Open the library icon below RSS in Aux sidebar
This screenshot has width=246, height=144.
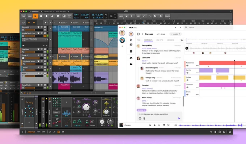coord(131,45)
